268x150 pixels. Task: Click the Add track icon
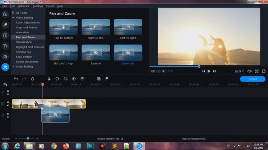pyautogui.click(x=5, y=84)
